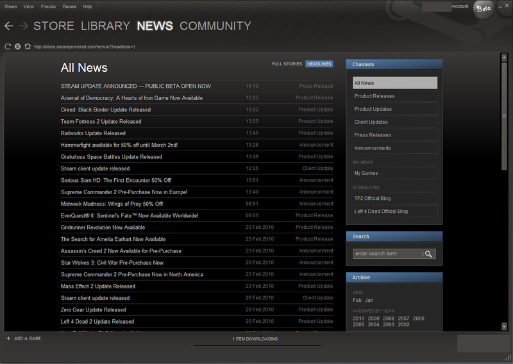This screenshot has height=364, width=513.
Task: Open the 2004 yearly archive
Action: [373, 325]
